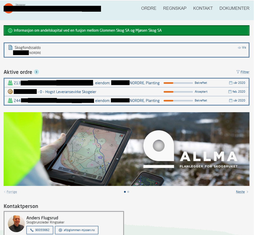Click the progress bar of order 213
Image resolution: width=254 pixels, height=235 pixels.
178,83
